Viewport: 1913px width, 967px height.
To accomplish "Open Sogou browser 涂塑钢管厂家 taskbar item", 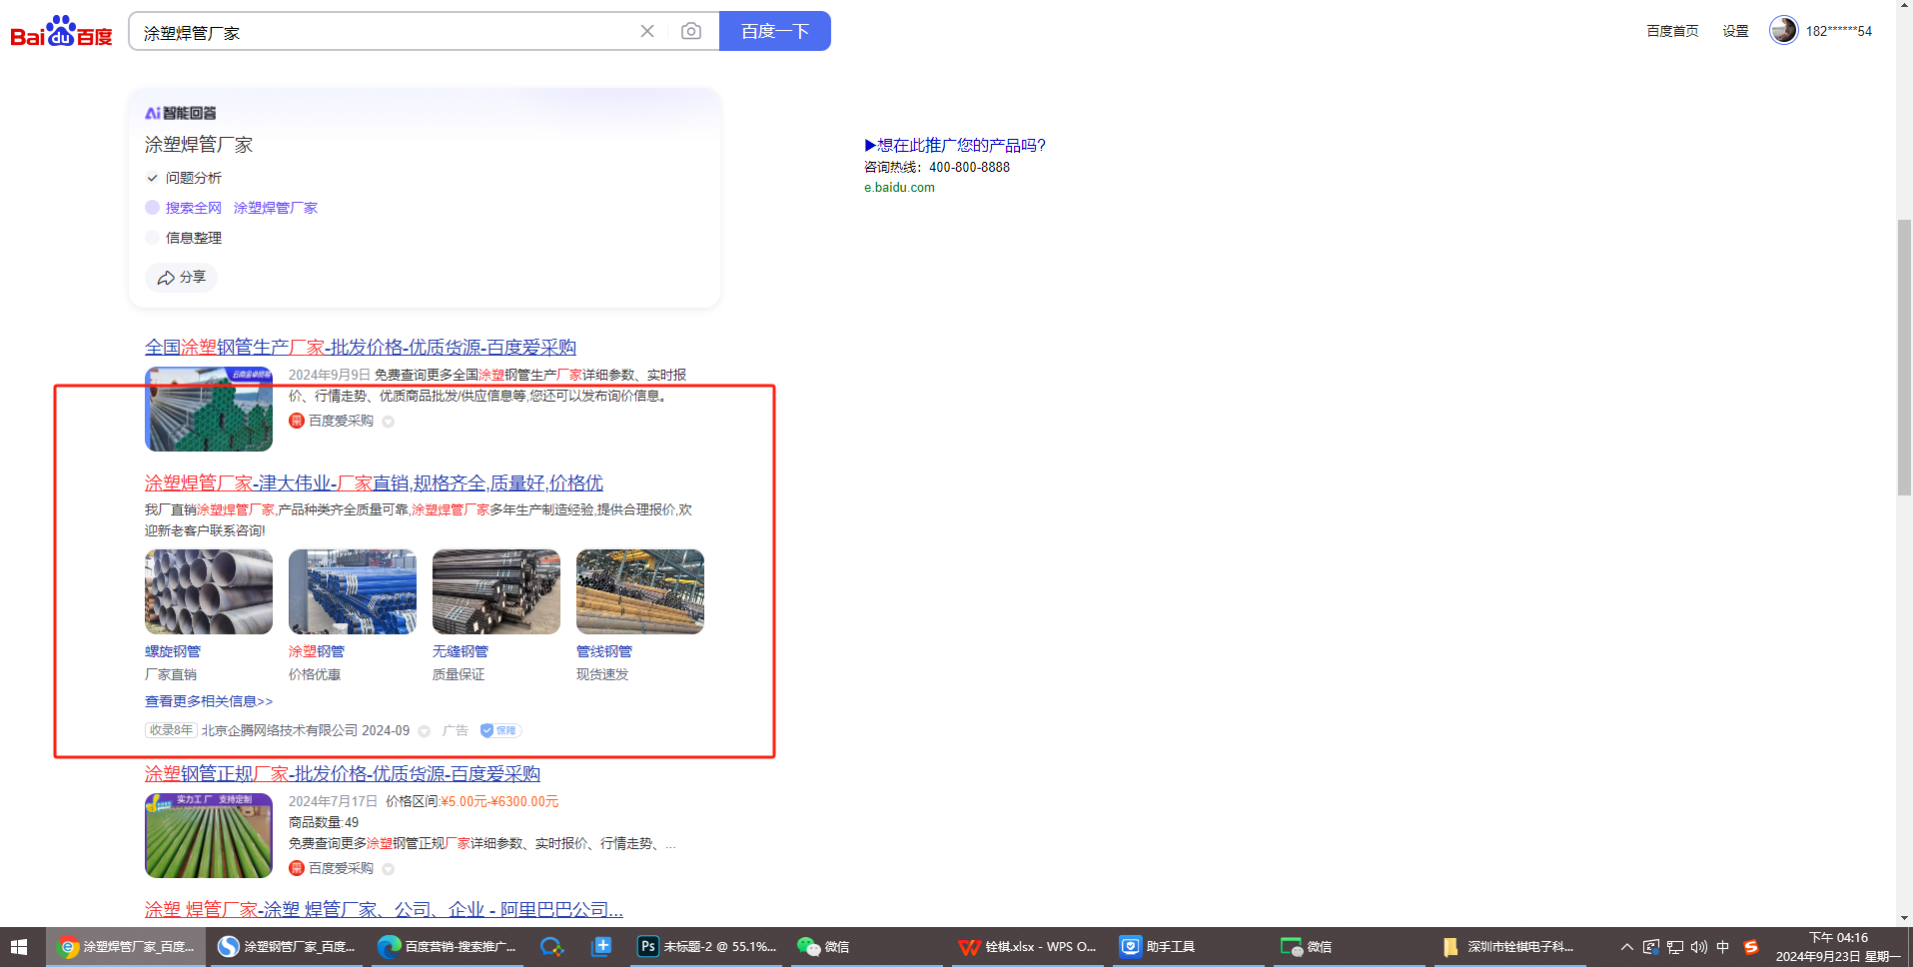I will coord(287,946).
